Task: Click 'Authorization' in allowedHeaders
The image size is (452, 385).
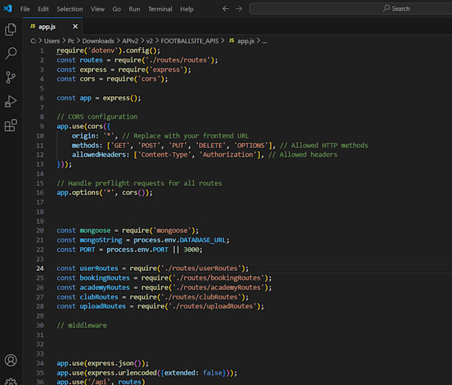Action: tap(228, 155)
